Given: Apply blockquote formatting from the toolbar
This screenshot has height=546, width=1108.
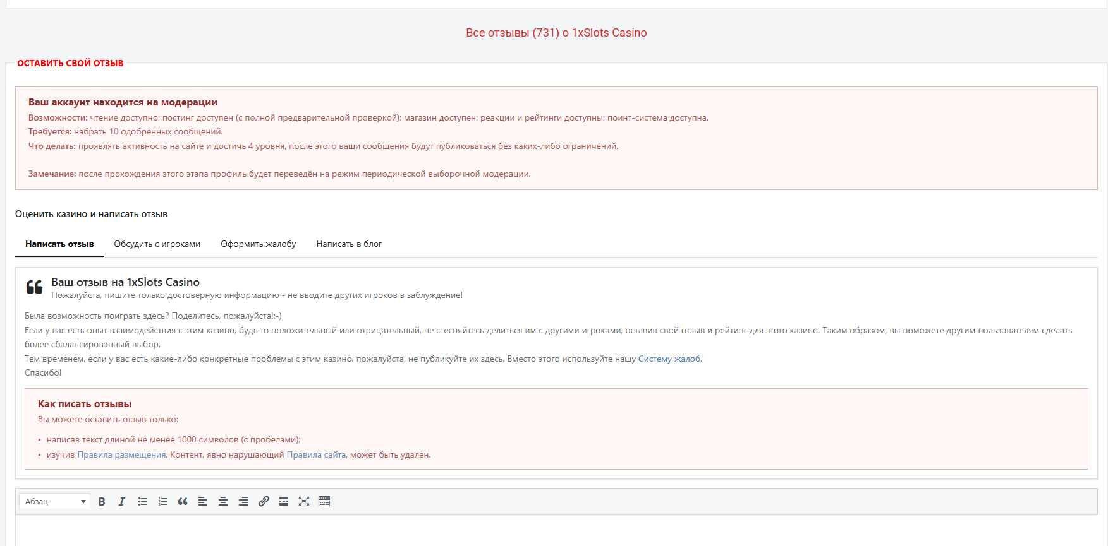Looking at the screenshot, I should tap(183, 501).
